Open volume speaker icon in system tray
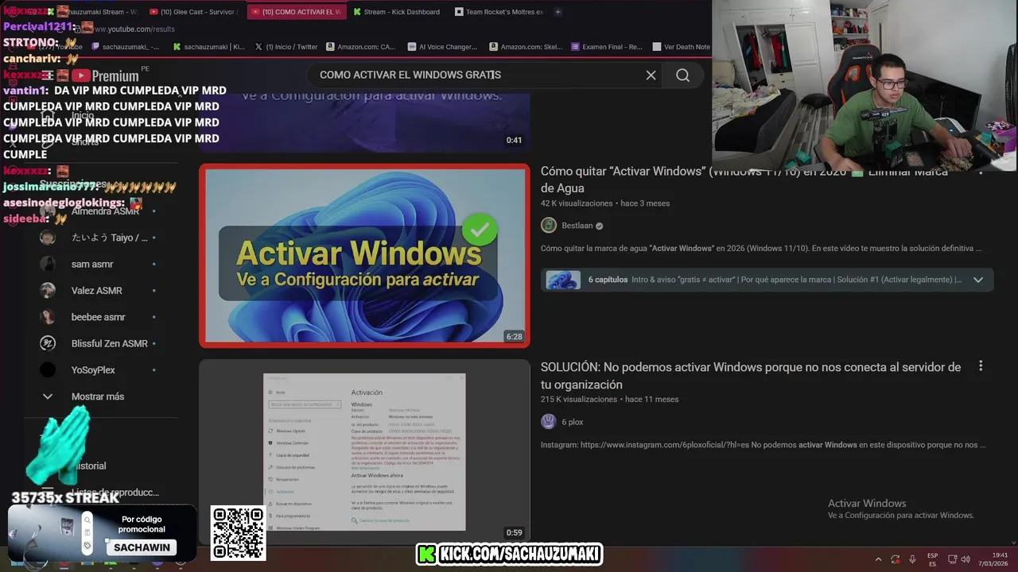This screenshot has height=572, width=1018. (966, 559)
